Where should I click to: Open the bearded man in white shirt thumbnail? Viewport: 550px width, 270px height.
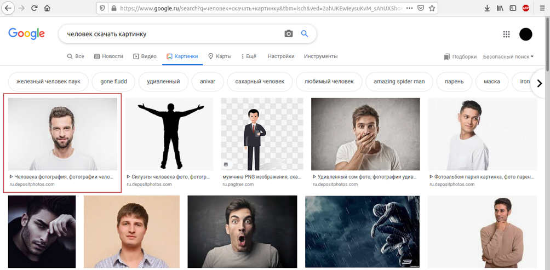[62, 134]
